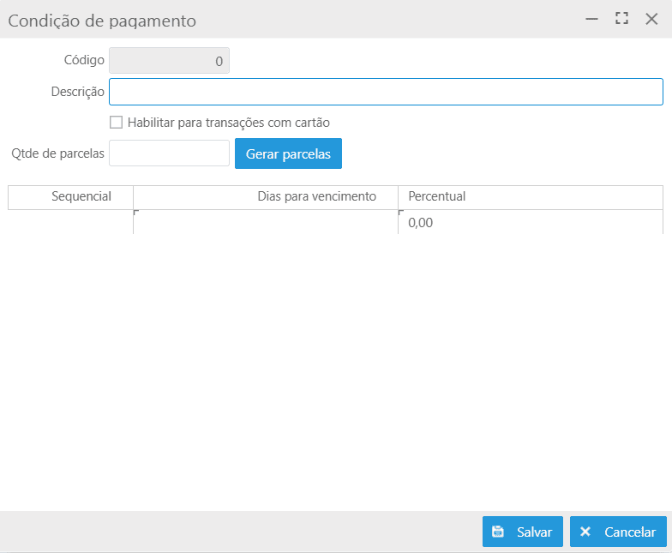Screen dimensions: 672x553
Task: Save with the Salvar button text
Action: click(x=534, y=532)
